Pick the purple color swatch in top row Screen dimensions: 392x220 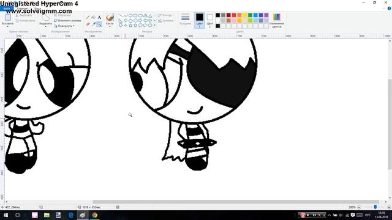[266, 15]
